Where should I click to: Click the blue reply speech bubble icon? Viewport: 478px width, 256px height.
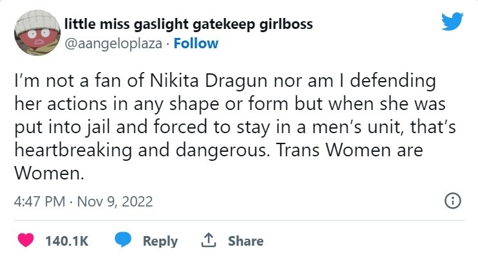[123, 240]
